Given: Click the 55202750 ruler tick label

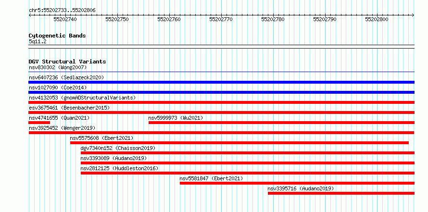Looking at the screenshot, I should tap(117, 19).
